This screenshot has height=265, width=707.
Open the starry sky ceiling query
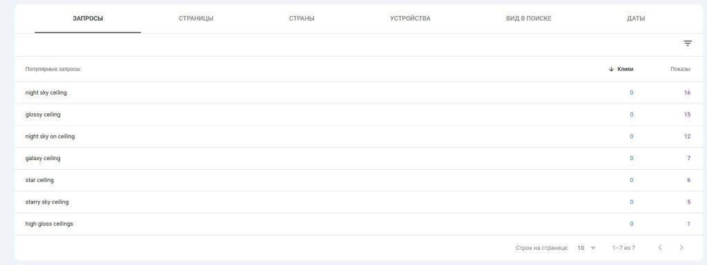click(x=358, y=202)
